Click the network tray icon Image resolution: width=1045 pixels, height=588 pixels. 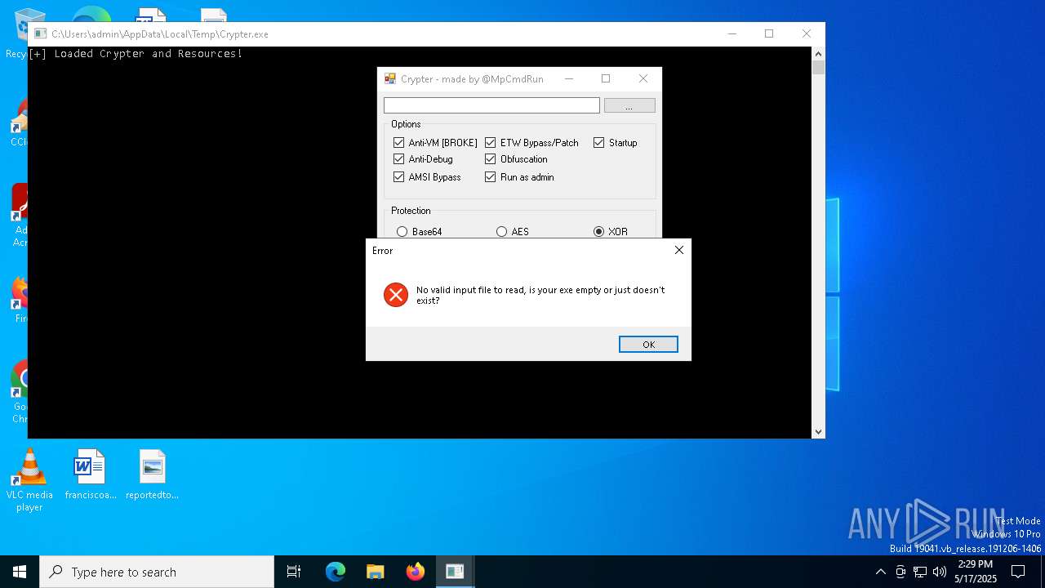920,572
